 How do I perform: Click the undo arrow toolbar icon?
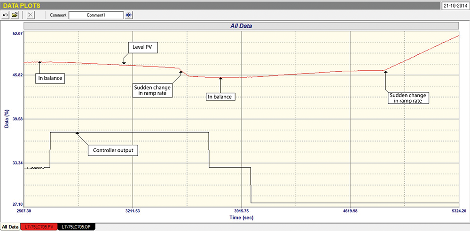[5, 15]
